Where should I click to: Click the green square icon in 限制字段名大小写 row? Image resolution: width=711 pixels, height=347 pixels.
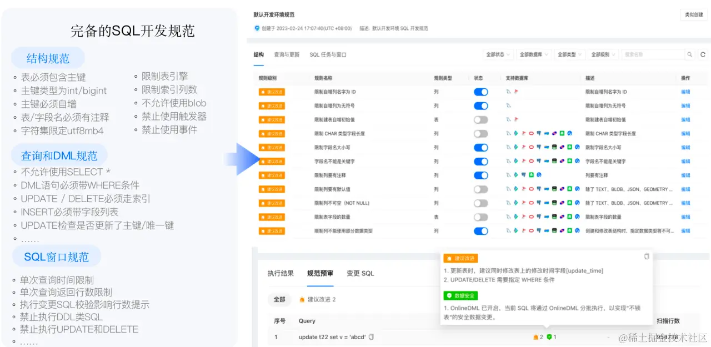pos(569,147)
